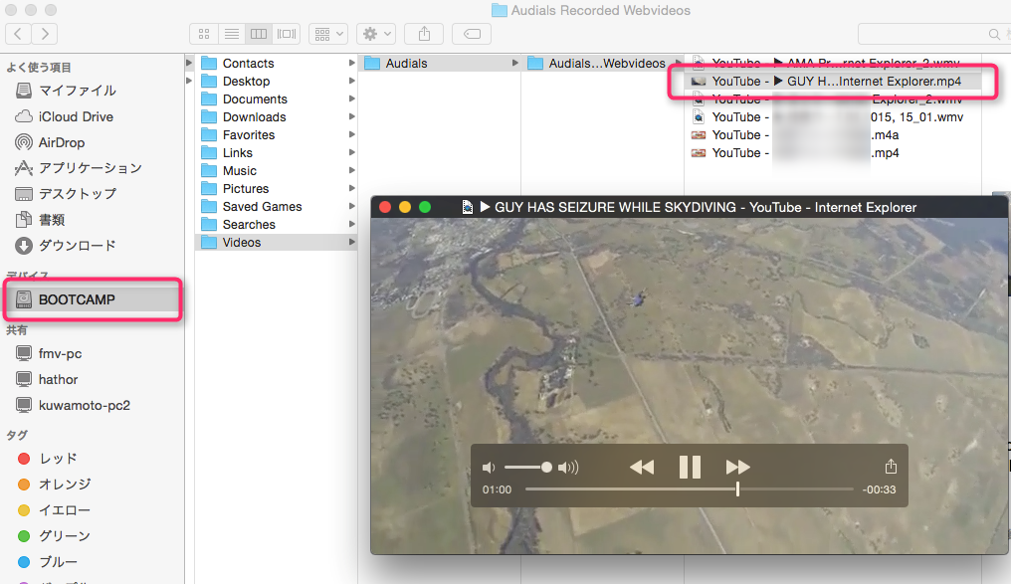Select the Searches folder

[276, 224]
